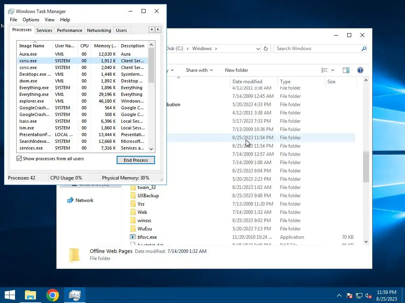Select the dwm.exe process row

(82, 81)
